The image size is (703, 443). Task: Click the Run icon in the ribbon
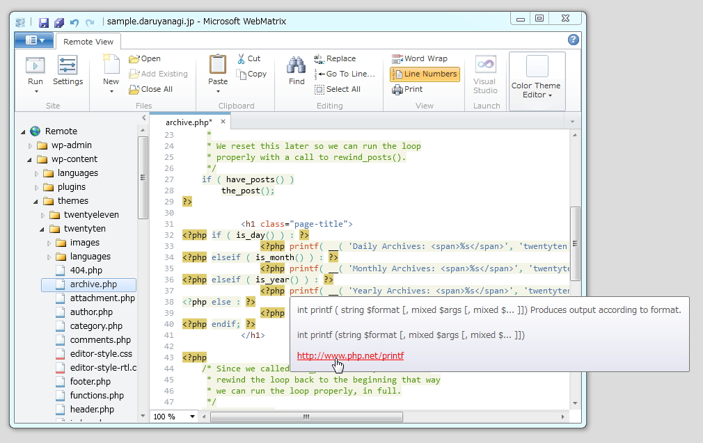click(x=35, y=66)
